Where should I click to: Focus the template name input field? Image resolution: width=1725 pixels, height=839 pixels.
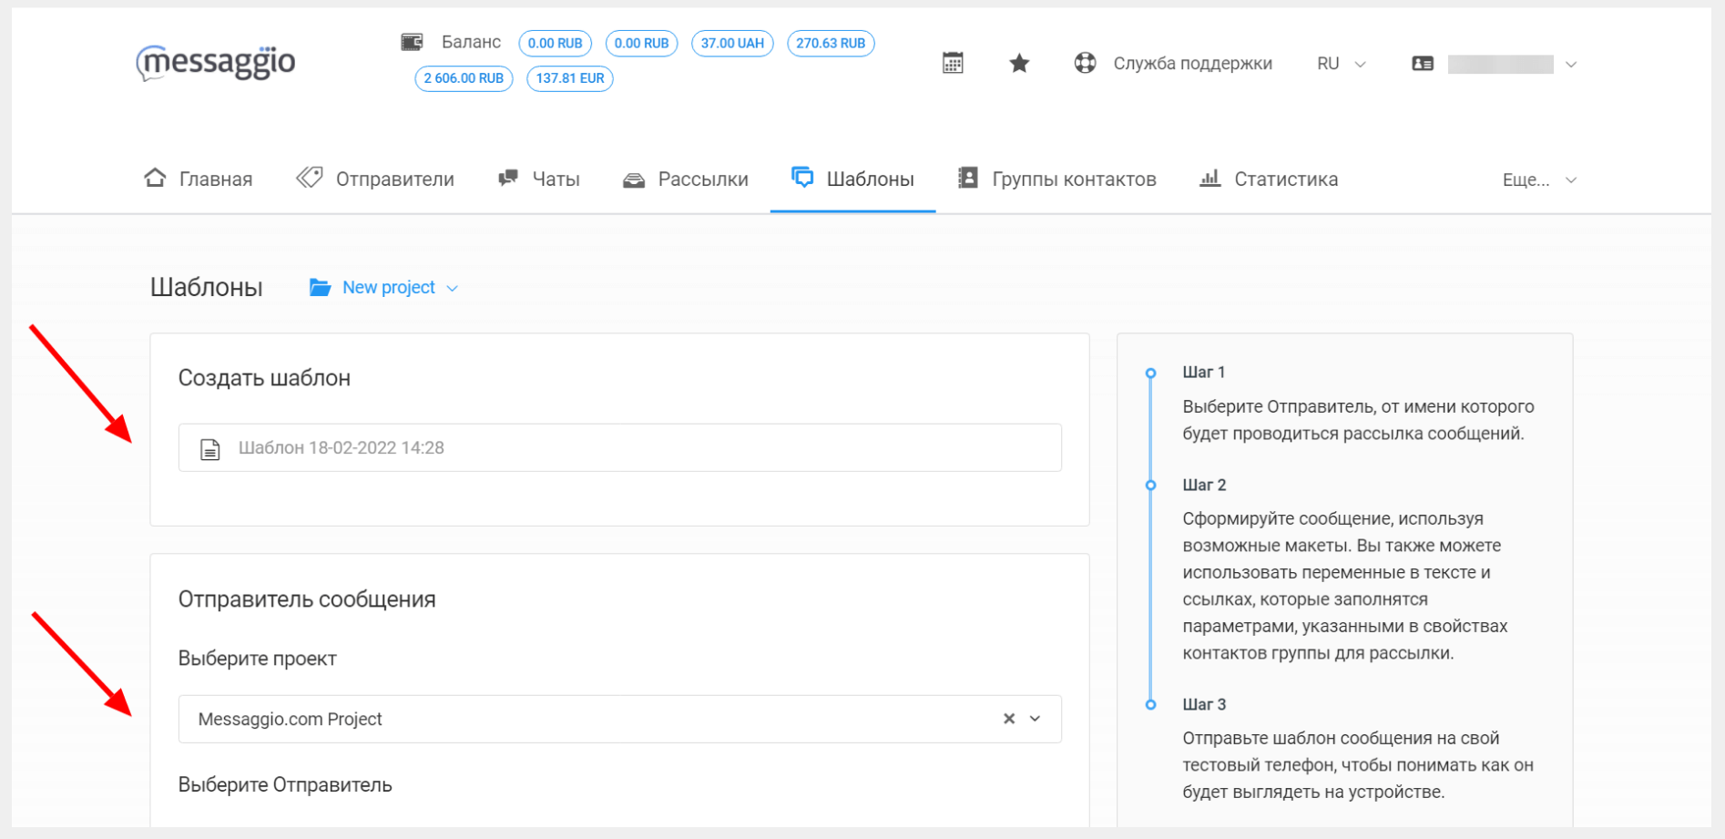(620, 447)
